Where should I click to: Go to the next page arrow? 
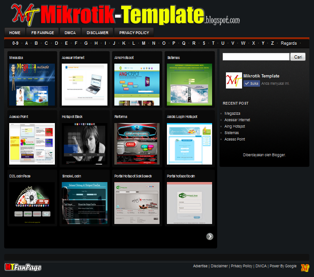[210, 236]
